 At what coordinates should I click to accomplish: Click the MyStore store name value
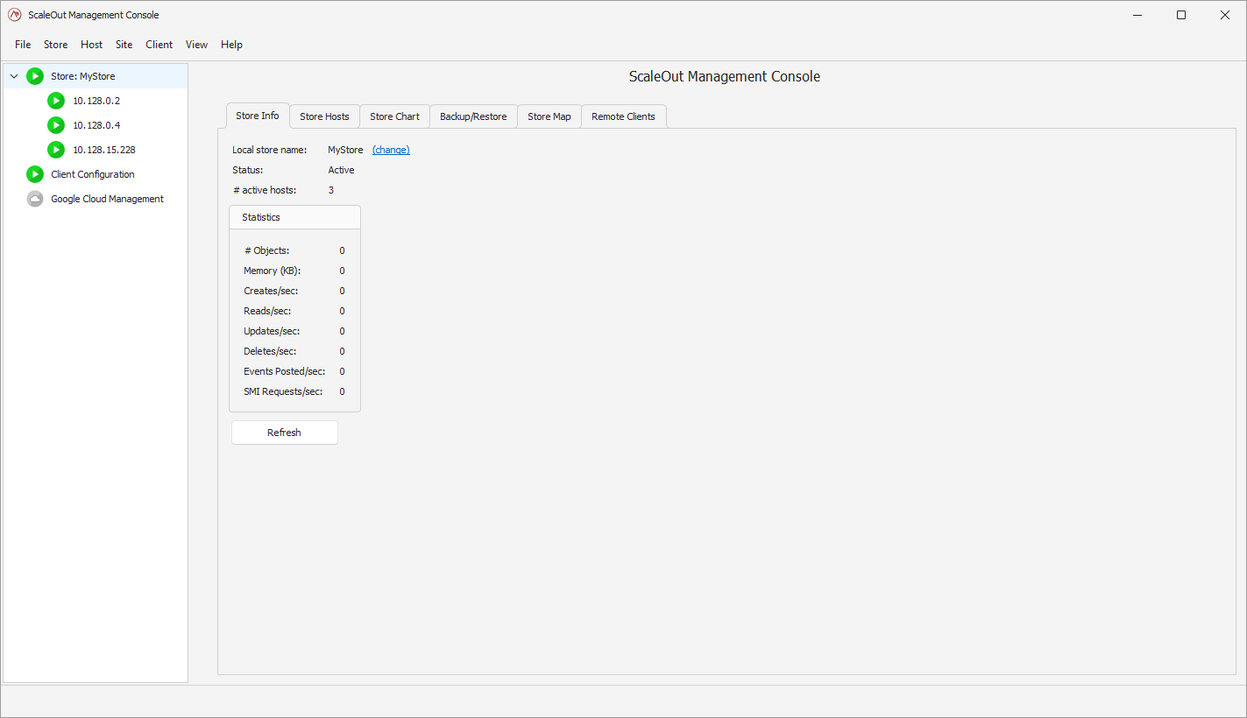(x=345, y=150)
